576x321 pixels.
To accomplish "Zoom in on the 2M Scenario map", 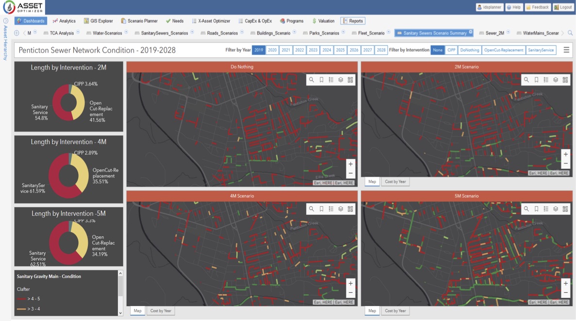I will point(565,154).
